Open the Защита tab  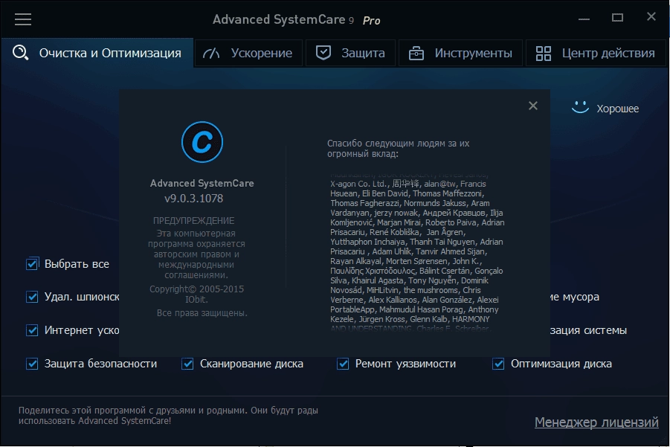pyautogui.click(x=350, y=53)
